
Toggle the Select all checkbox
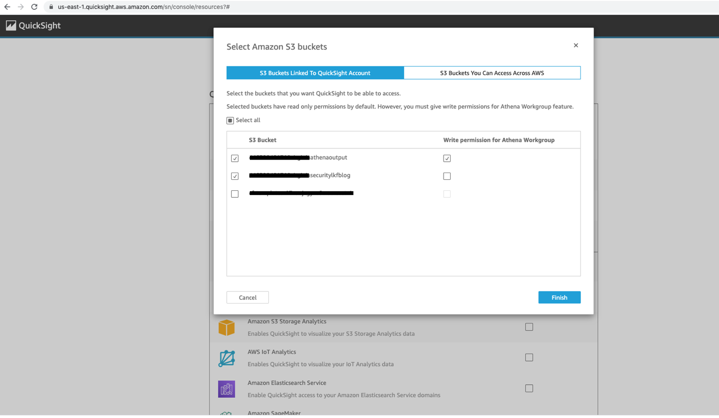[230, 120]
